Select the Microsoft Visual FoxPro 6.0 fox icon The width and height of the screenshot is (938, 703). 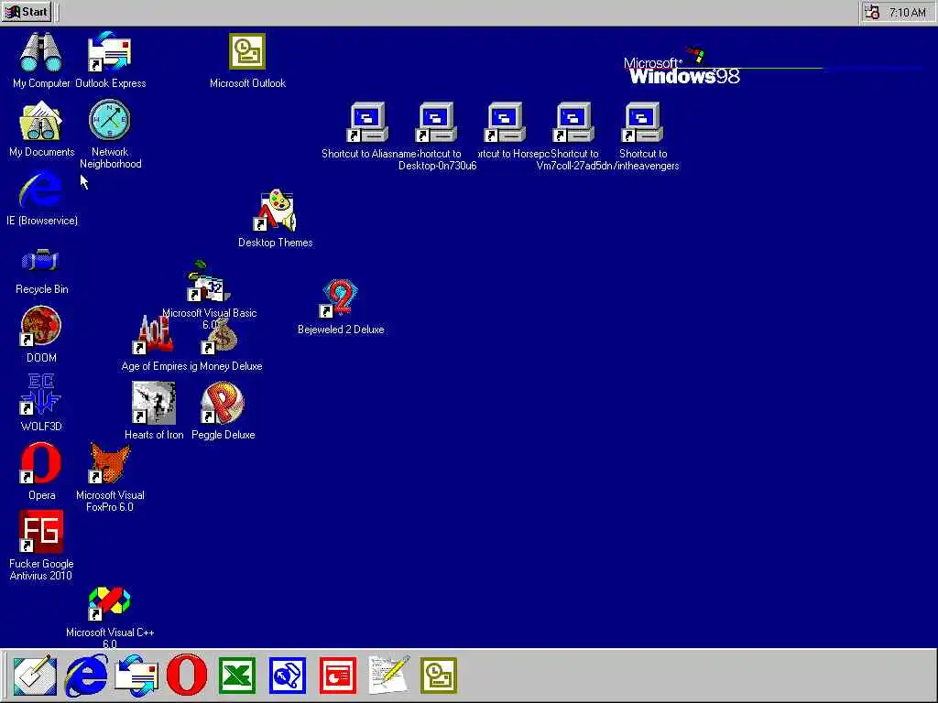tap(110, 463)
